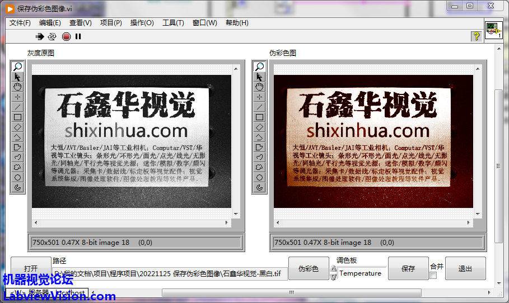This screenshot has width=509, height=303.
Task: Select Freehand Region tool in grayscale palette
Action: [17, 167]
